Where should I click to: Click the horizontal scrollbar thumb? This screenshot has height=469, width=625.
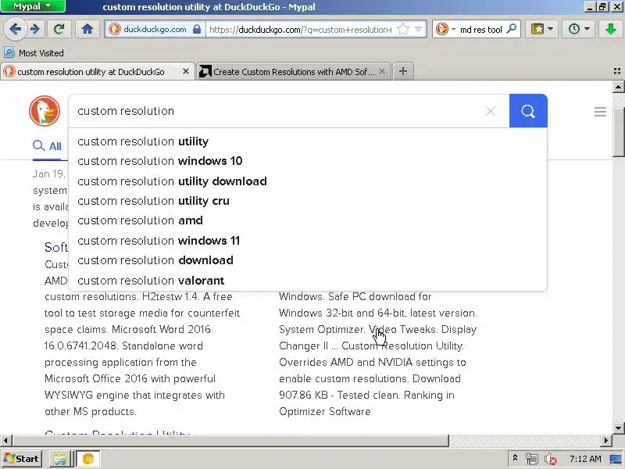(x=230, y=440)
